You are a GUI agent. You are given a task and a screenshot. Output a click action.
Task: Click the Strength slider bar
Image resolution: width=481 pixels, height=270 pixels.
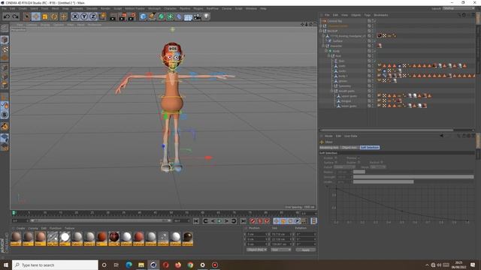(413, 177)
